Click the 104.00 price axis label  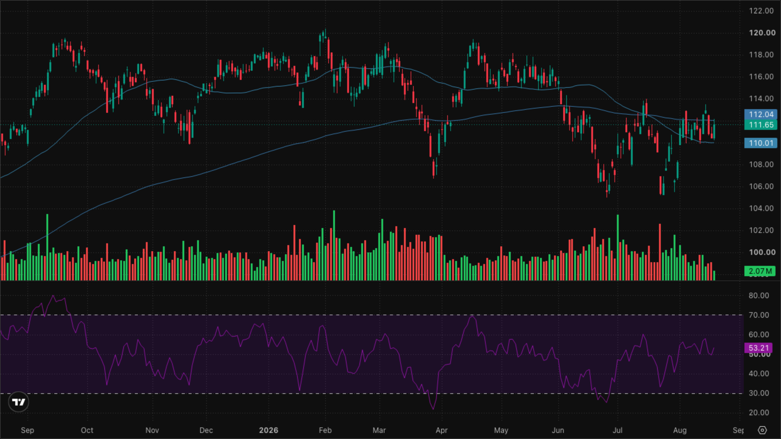761,209
